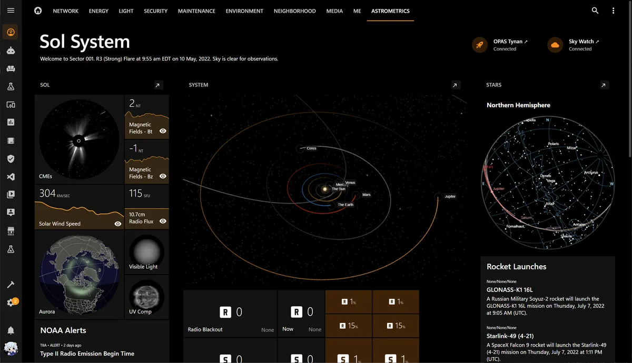Viewport: 632px width, 363px height.
Task: Open the media play panel in sidebar
Action: click(11, 195)
